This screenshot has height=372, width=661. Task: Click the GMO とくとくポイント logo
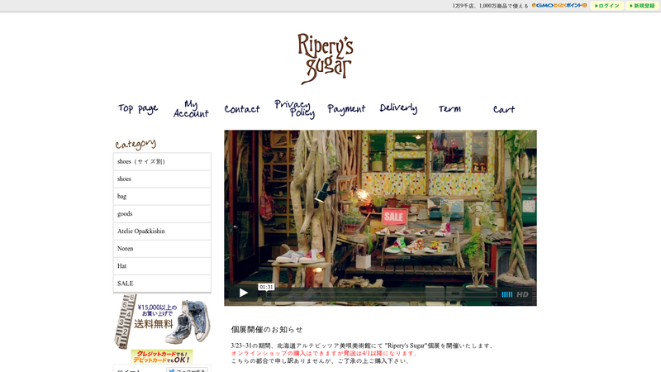(559, 6)
